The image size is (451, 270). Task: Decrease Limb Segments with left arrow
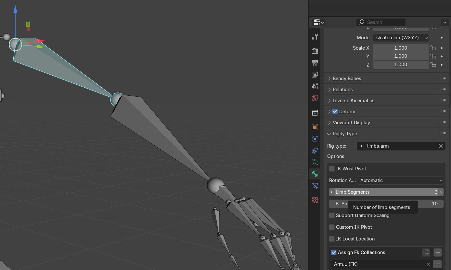tap(331, 192)
